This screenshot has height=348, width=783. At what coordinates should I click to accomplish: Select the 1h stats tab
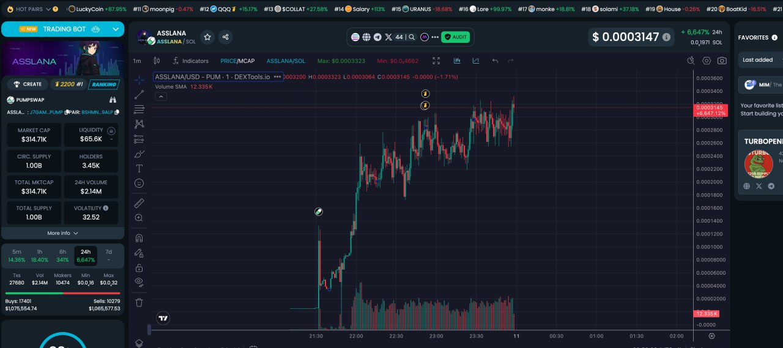point(40,256)
